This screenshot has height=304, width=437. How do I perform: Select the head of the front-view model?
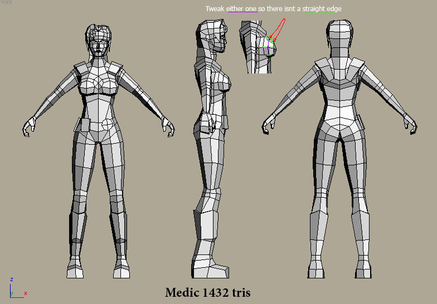pyautogui.click(x=99, y=41)
